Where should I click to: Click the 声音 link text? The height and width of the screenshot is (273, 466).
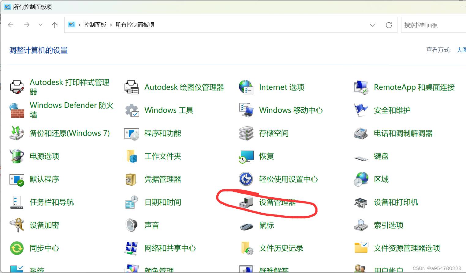tap(152, 225)
